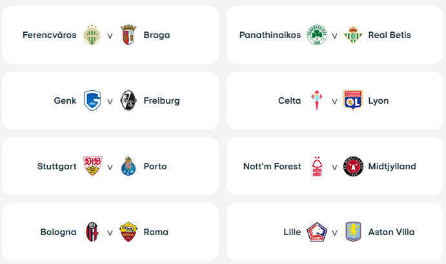Select the Real Betis badge

point(353,35)
